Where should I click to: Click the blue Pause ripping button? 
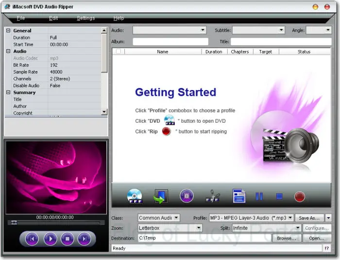[x=259, y=196]
